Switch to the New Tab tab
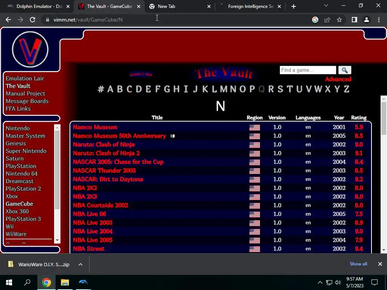The height and width of the screenshot is (290, 387). 179,6
